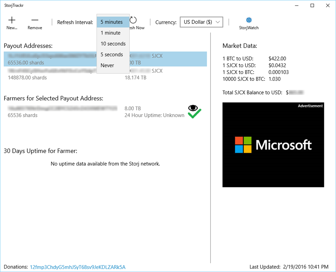Viewport: 336px width, 272px height.
Task: Select payout address with 148878.00 shards
Action: pyautogui.click(x=105, y=74)
